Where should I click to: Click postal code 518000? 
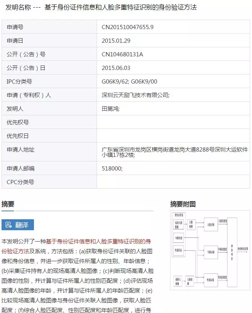(112, 169)
